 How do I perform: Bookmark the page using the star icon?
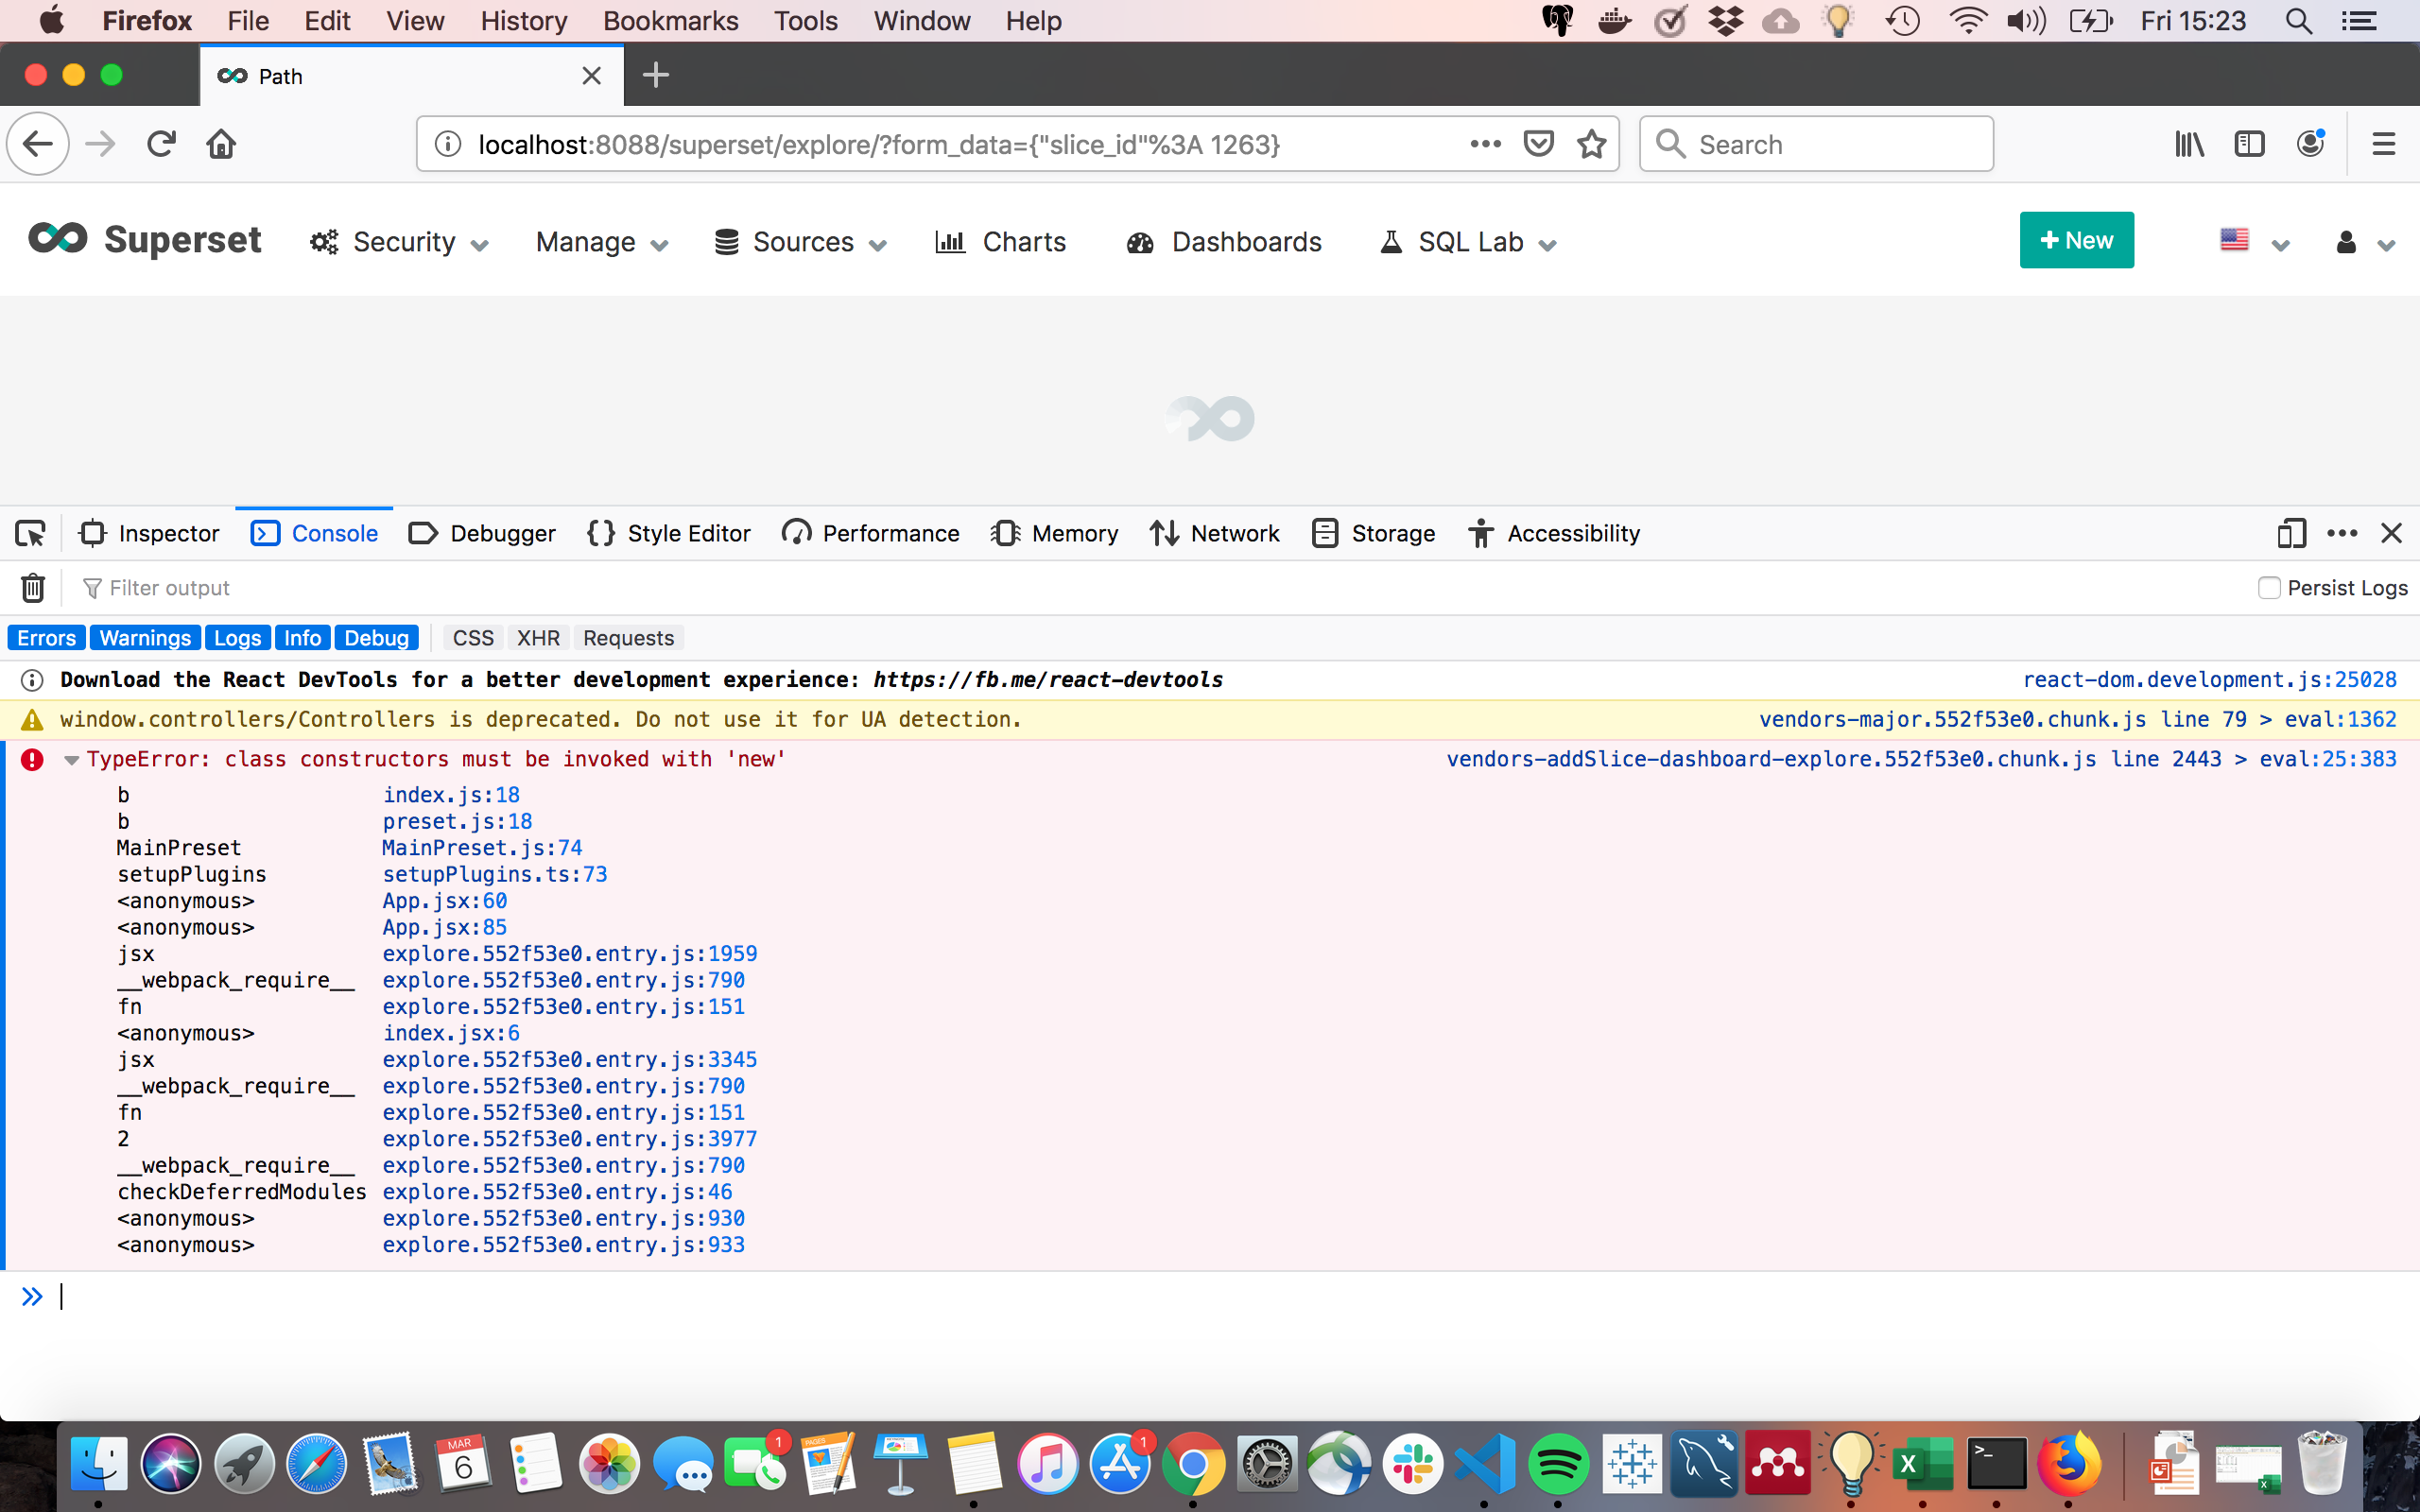pos(1591,144)
